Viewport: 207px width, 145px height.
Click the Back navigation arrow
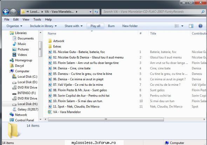pyautogui.click(x=6, y=12)
